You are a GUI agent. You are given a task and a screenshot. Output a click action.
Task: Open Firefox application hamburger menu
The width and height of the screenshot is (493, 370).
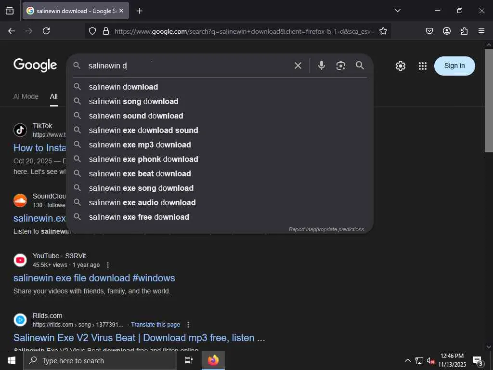[x=481, y=31]
